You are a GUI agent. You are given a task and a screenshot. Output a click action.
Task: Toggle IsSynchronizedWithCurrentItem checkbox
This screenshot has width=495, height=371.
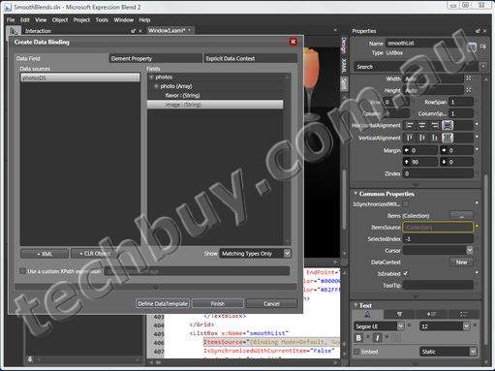coord(405,204)
